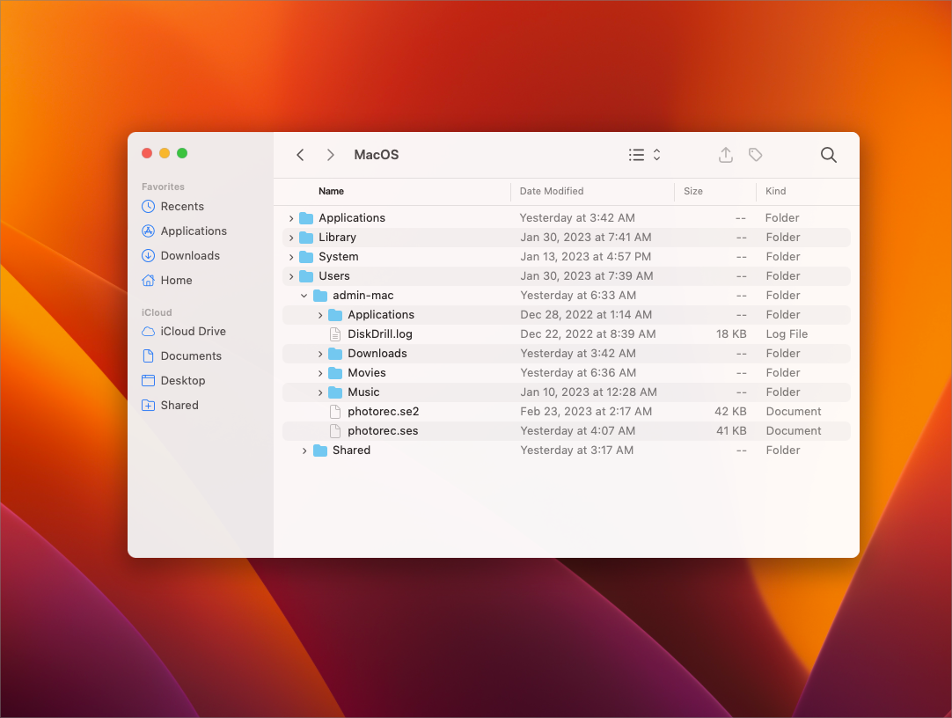Expand the Shared folder in file list
This screenshot has height=718, width=952.
pos(304,451)
